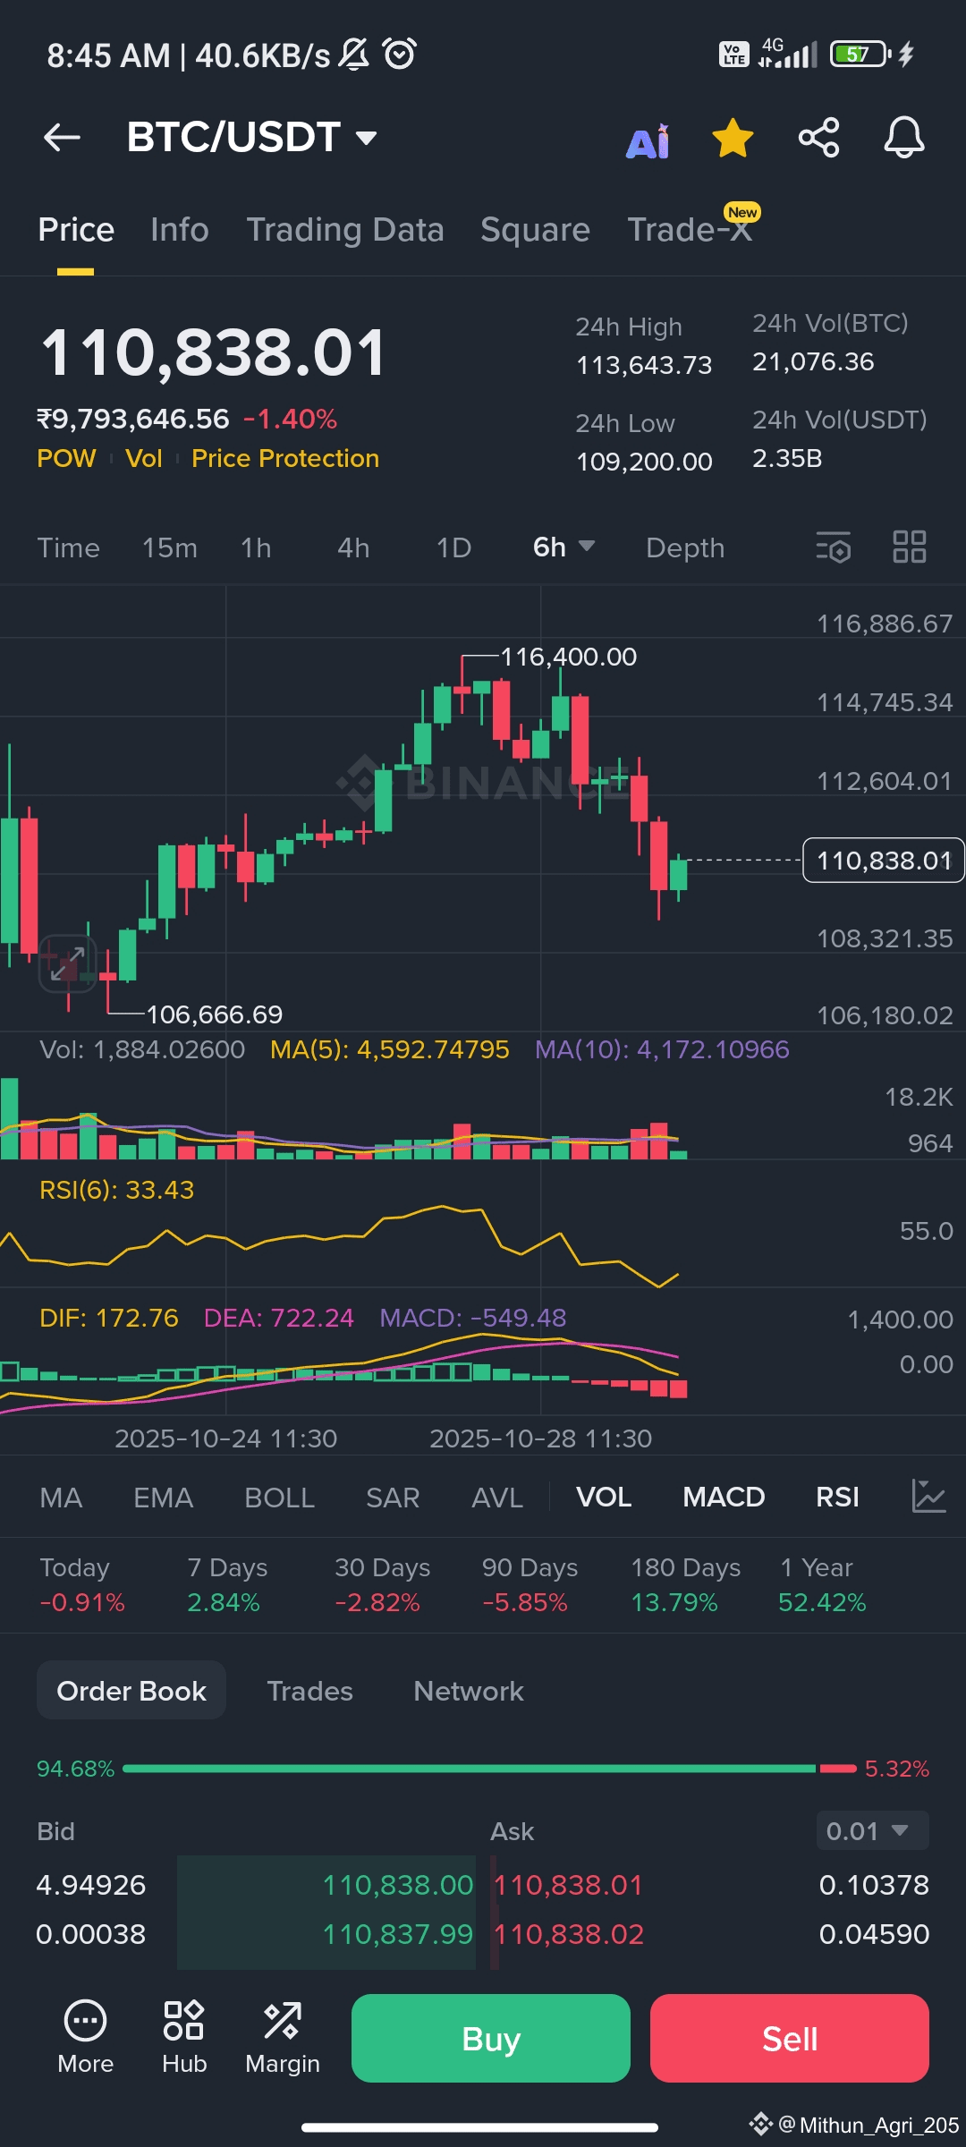Tap the Vol tag

pyautogui.click(x=144, y=458)
